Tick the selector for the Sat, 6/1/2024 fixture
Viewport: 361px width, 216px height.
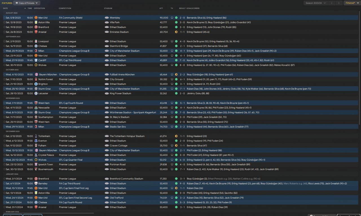click(x=4, y=183)
